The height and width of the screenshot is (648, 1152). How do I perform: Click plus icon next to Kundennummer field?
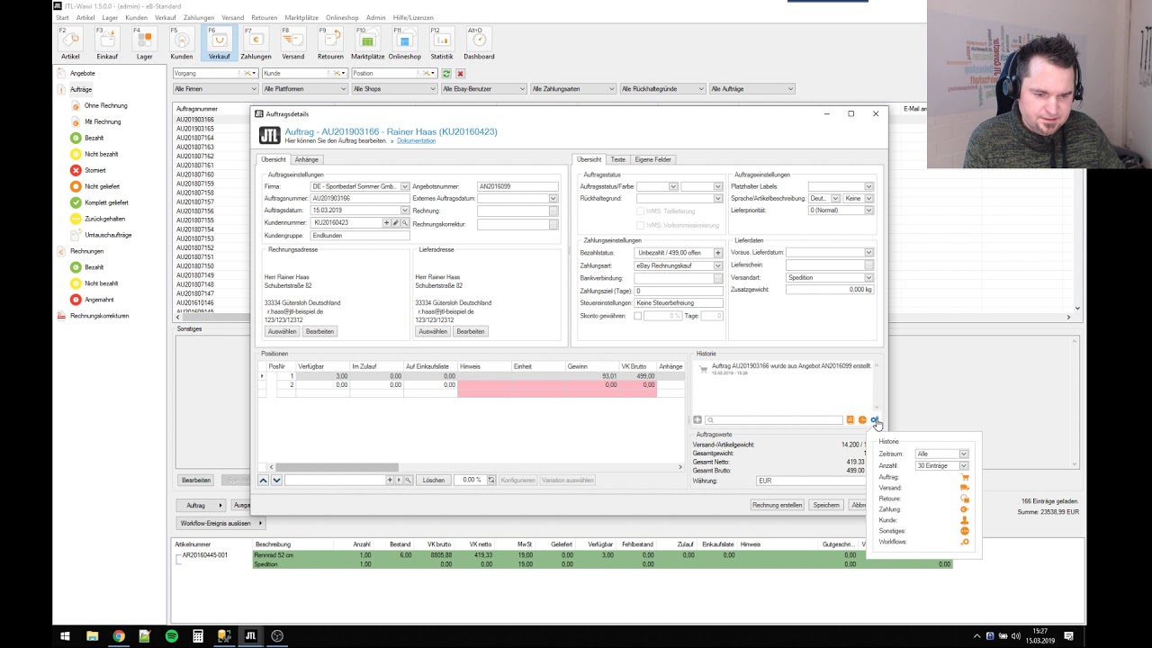(x=387, y=222)
